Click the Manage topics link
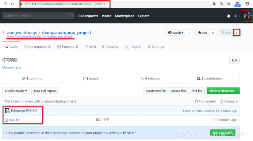This screenshot has height=141, width=253. 12,67
